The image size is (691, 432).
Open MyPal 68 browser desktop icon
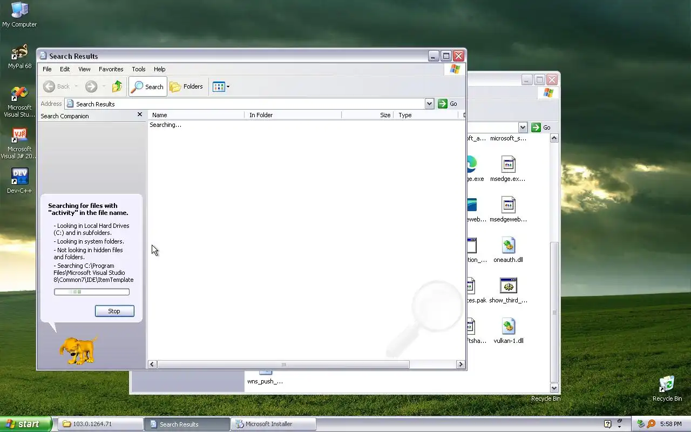[19, 57]
